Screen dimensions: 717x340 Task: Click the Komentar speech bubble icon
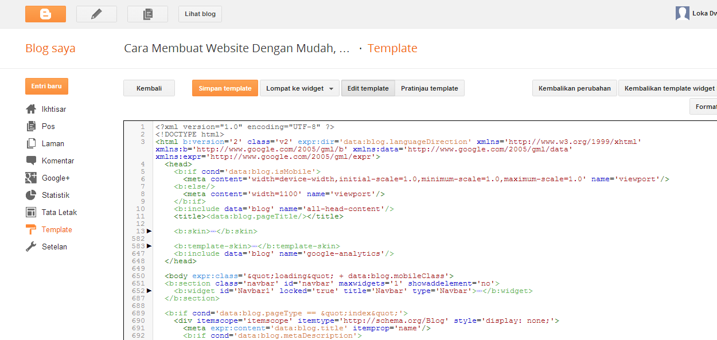coord(31,161)
